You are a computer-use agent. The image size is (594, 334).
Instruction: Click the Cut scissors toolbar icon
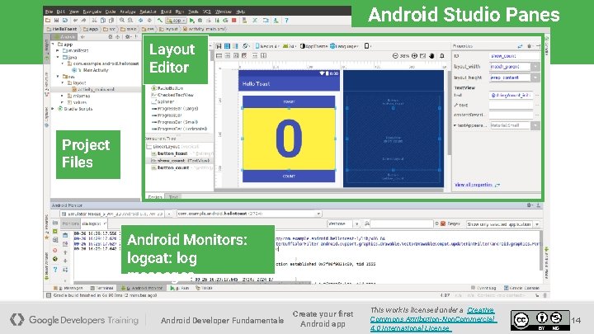point(94,21)
